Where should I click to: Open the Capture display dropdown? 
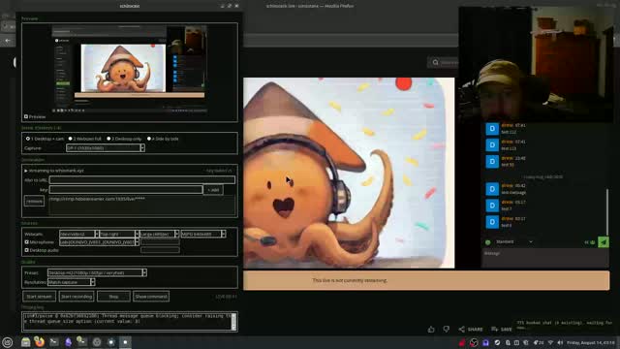pyautogui.click(x=106, y=148)
